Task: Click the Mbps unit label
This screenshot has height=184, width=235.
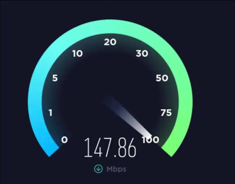Action: click(116, 169)
